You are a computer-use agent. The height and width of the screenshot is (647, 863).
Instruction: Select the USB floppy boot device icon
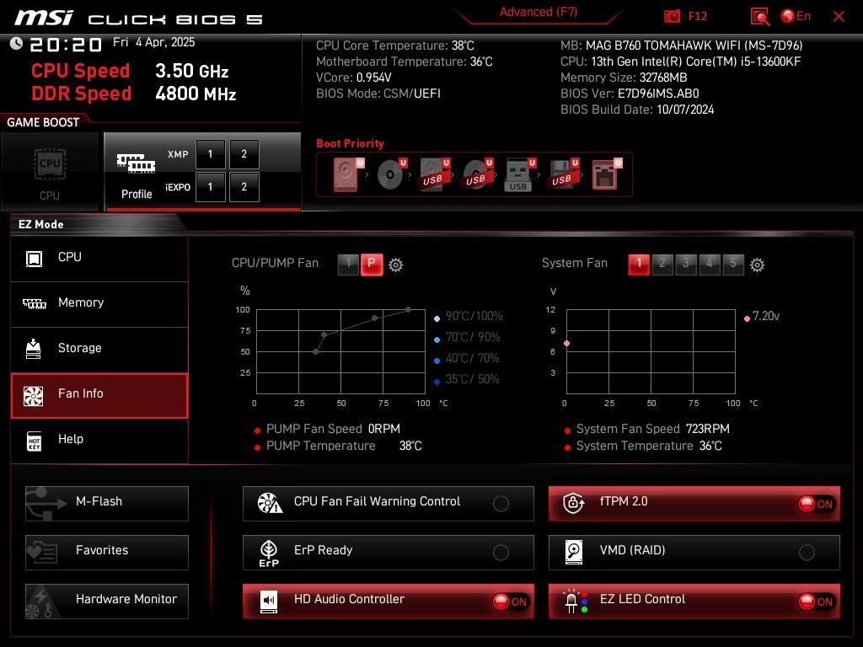(563, 174)
